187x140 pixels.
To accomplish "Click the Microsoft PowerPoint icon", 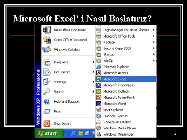I will pyautogui.click(x=99, y=97).
